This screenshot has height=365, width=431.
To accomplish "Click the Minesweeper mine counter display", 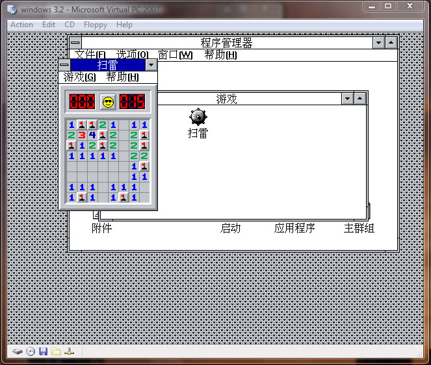I will click(82, 102).
